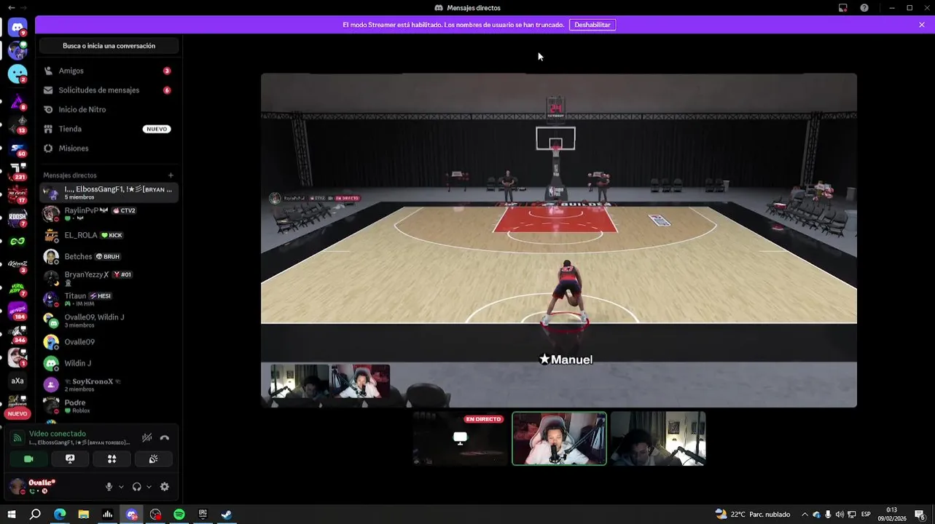Viewport: 935px width, 524px height.
Task: Open the Amigos section
Action: 109,71
